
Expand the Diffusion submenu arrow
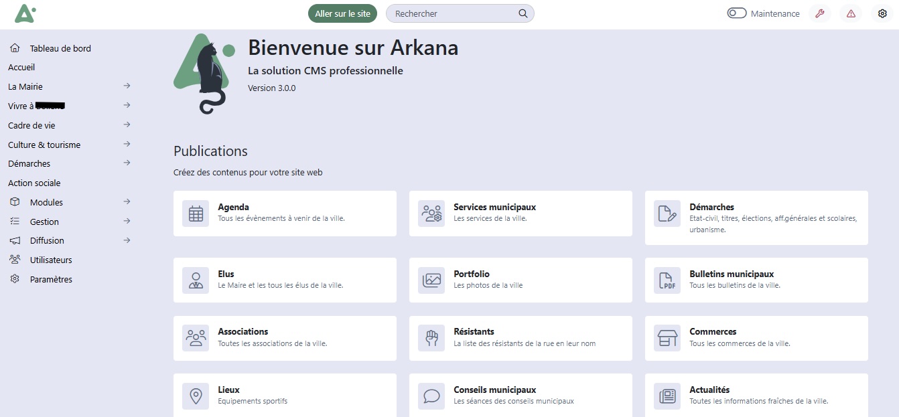[x=127, y=240]
